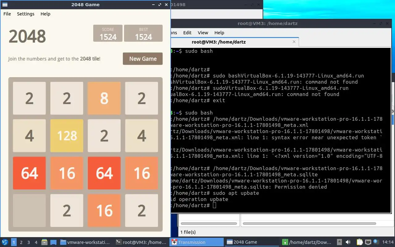Image resolution: width=395 pixels, height=247 pixels.
Task: Open the network status tray icon
Action: coord(368,242)
